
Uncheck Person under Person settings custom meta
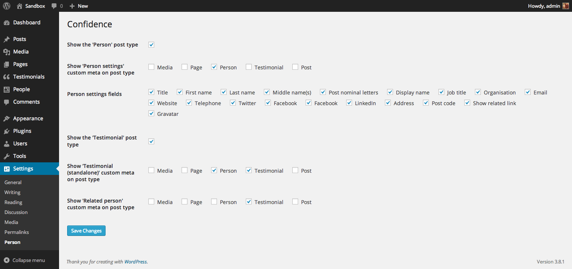click(214, 67)
